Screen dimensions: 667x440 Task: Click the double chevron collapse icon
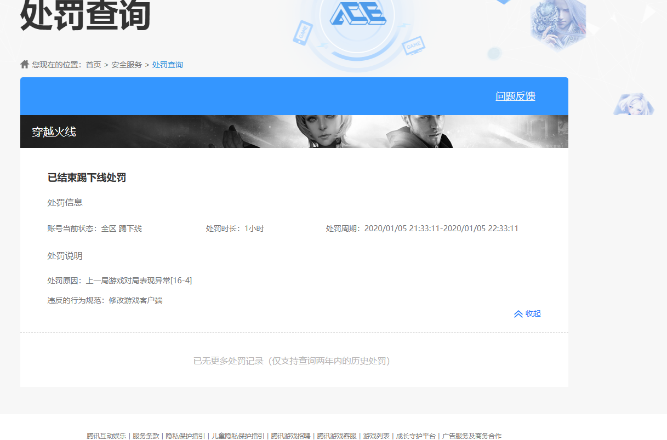click(518, 314)
